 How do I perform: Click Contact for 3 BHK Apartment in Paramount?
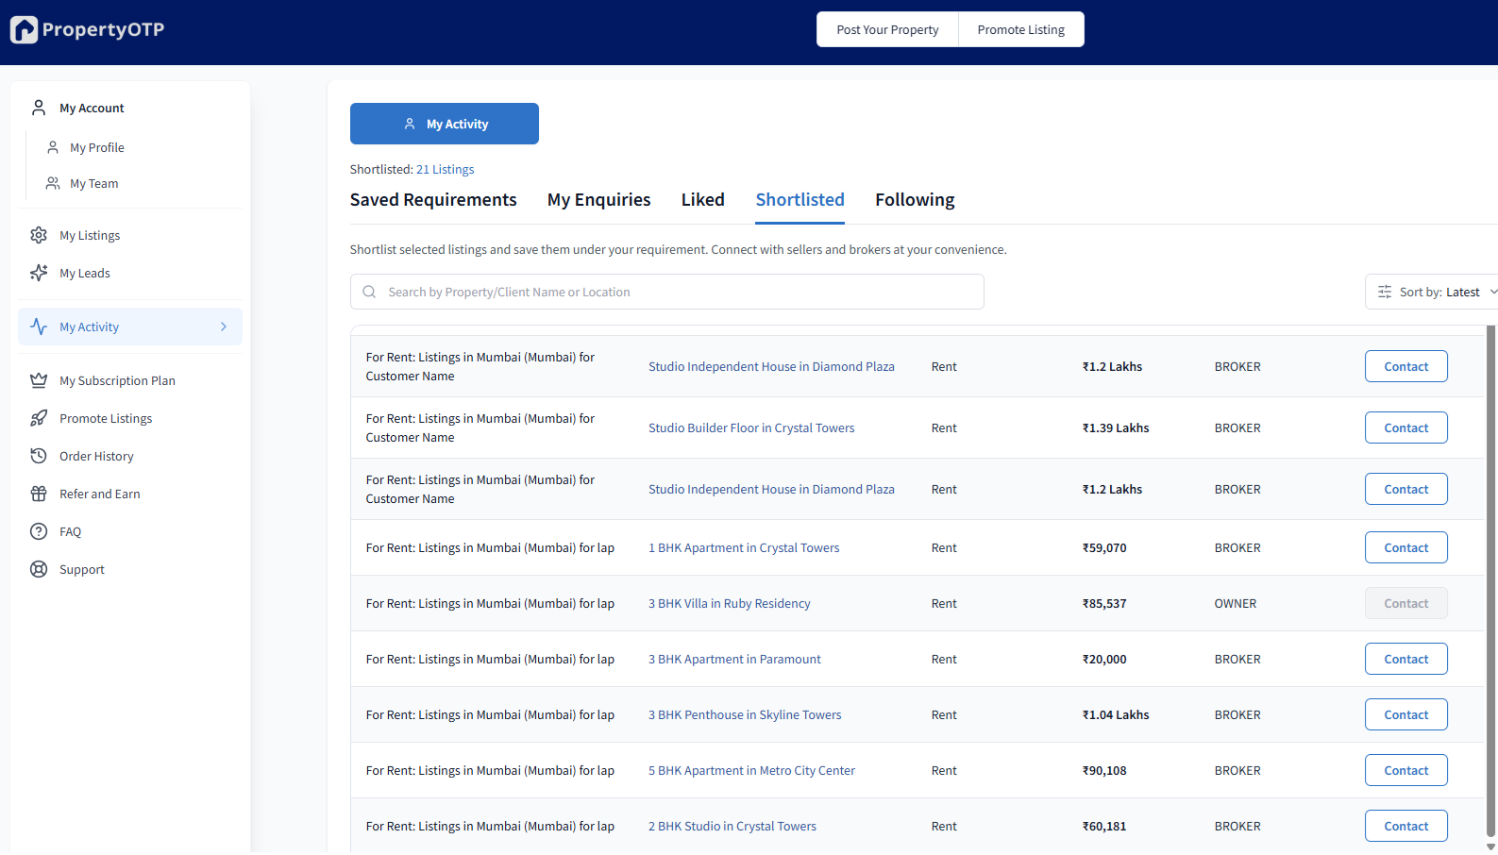(x=1405, y=659)
